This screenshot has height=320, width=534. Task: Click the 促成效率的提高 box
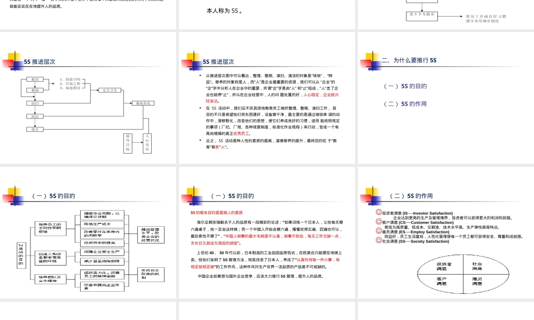click(x=102, y=243)
